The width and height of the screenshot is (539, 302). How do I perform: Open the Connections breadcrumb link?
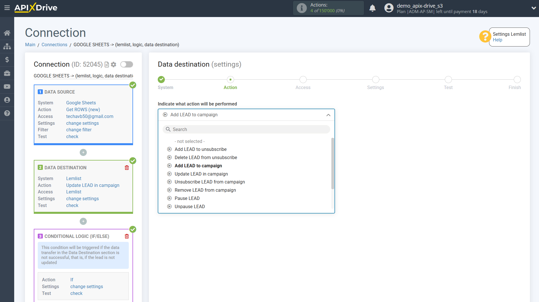click(x=54, y=45)
